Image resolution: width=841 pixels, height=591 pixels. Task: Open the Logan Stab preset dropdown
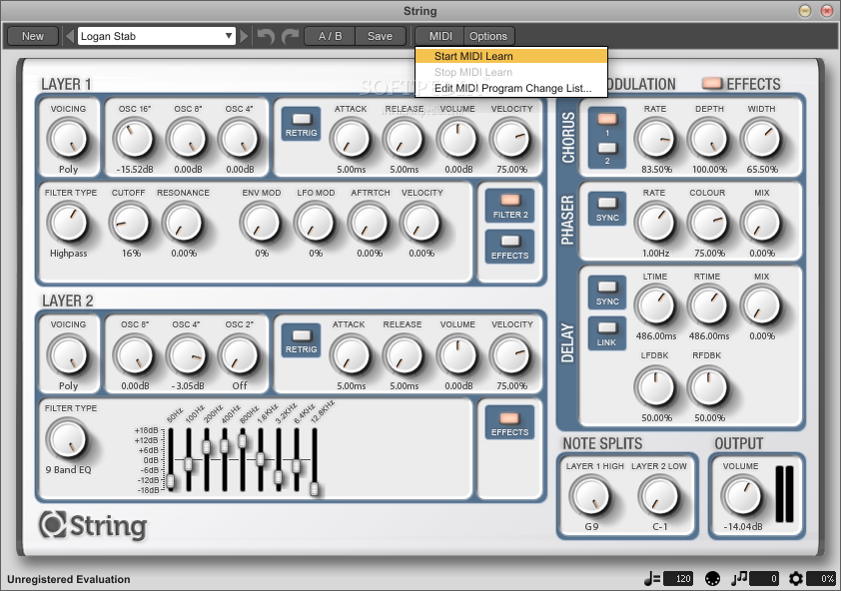157,36
